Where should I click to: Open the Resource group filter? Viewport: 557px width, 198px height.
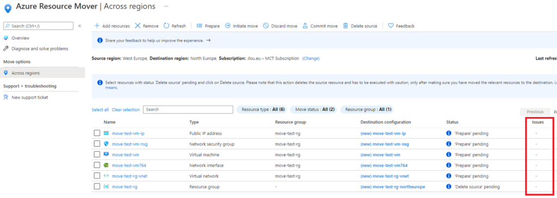[x=368, y=109]
